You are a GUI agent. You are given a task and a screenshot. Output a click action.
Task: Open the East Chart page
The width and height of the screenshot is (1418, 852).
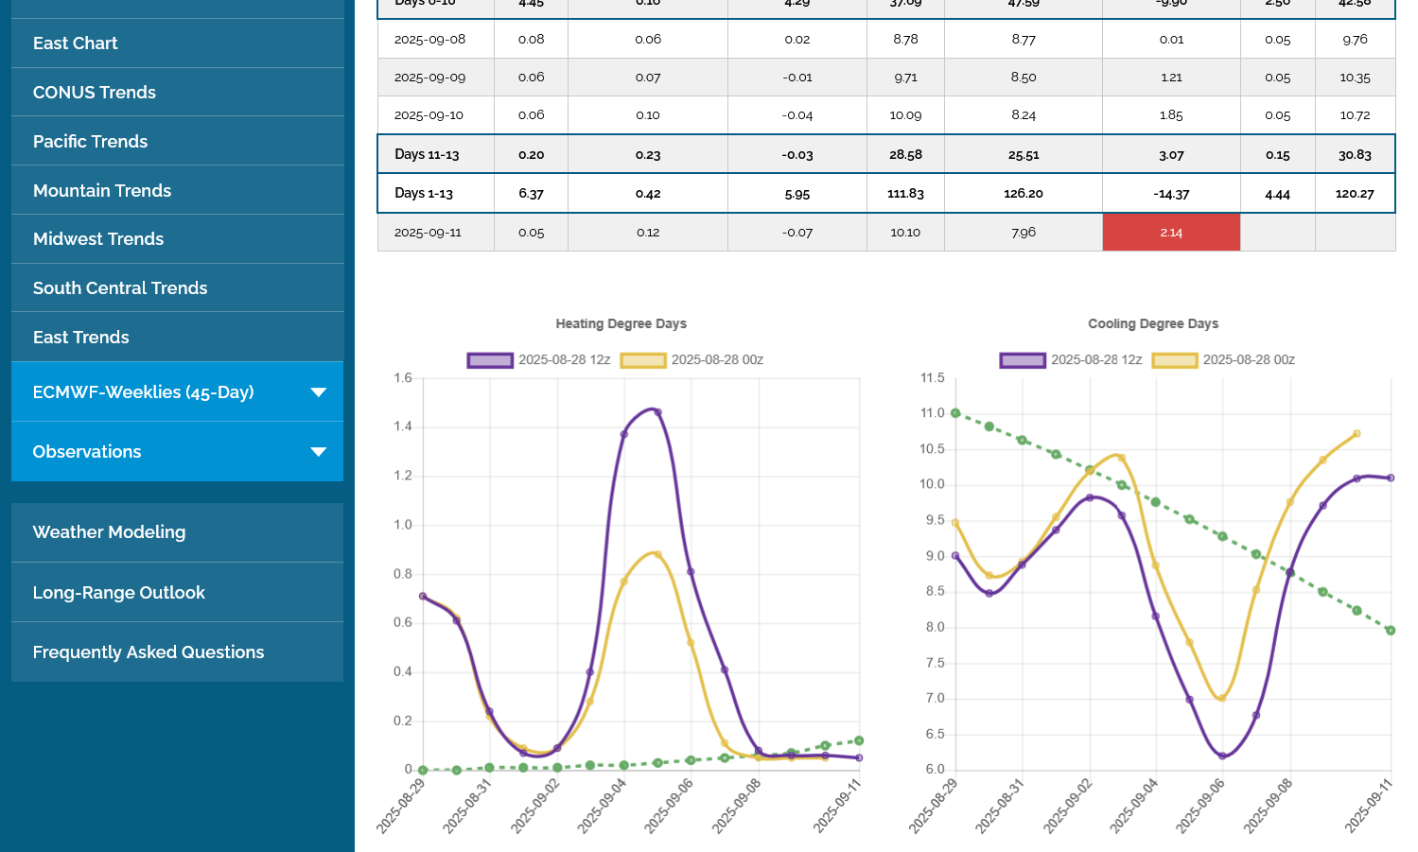(76, 43)
